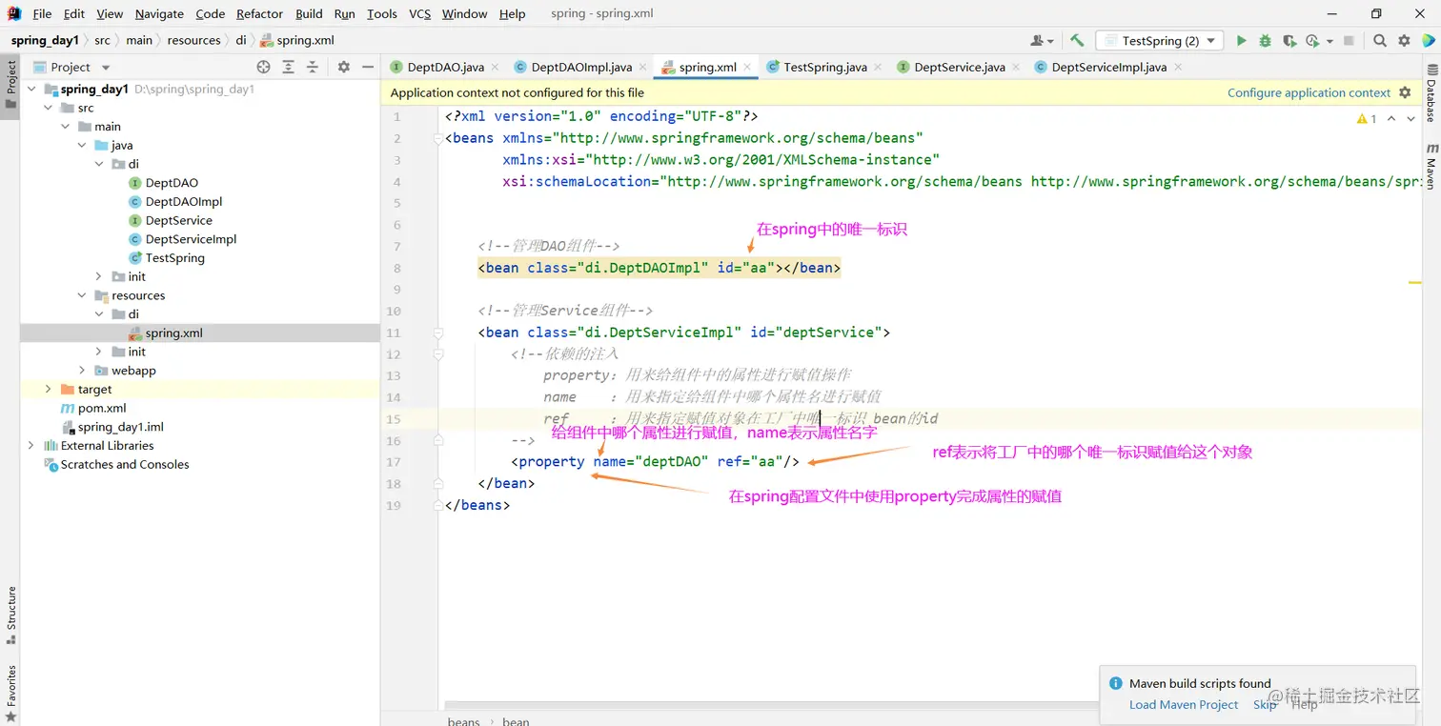Click the yellow warning stripe mark on scrollbar
Image resolution: width=1441 pixels, height=726 pixels.
pos(1414,282)
